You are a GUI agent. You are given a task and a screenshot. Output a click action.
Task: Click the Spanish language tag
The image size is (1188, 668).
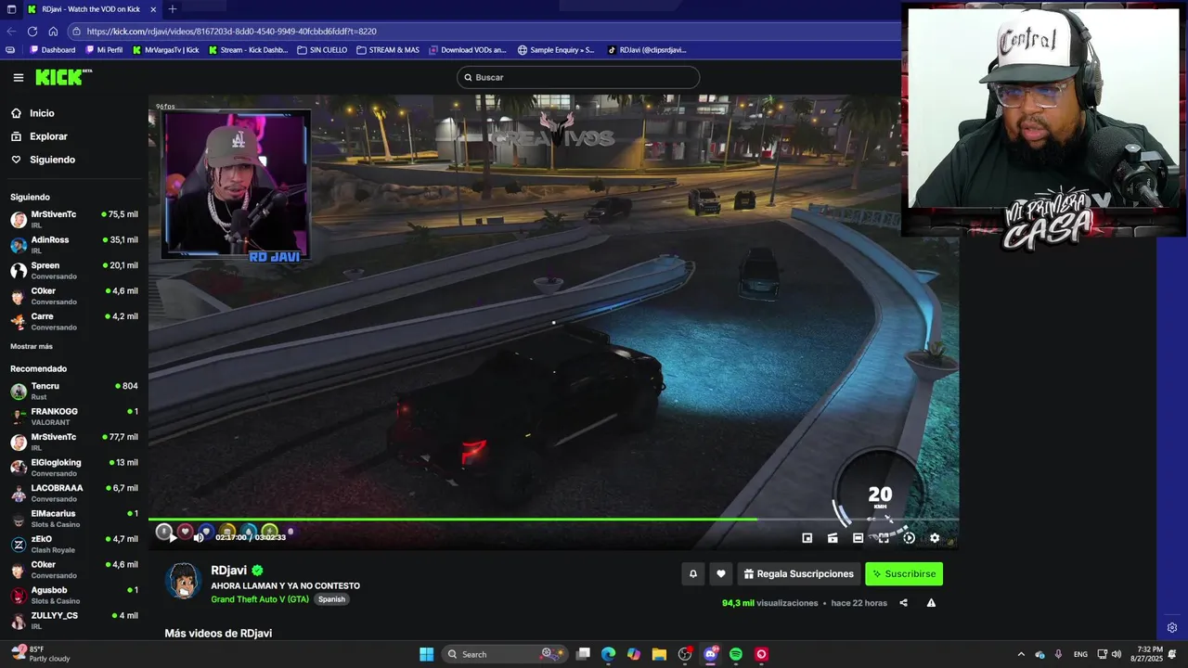tap(331, 599)
